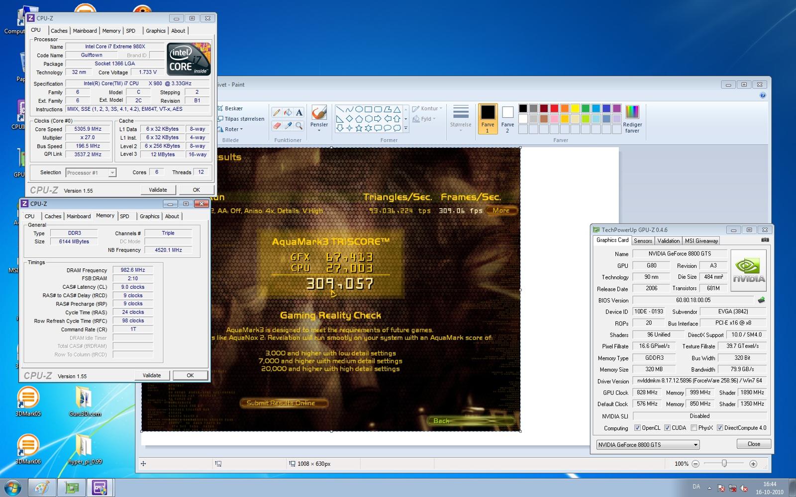Select the Magnifier tool in Paint
The height and width of the screenshot is (497, 796).
tap(299, 126)
